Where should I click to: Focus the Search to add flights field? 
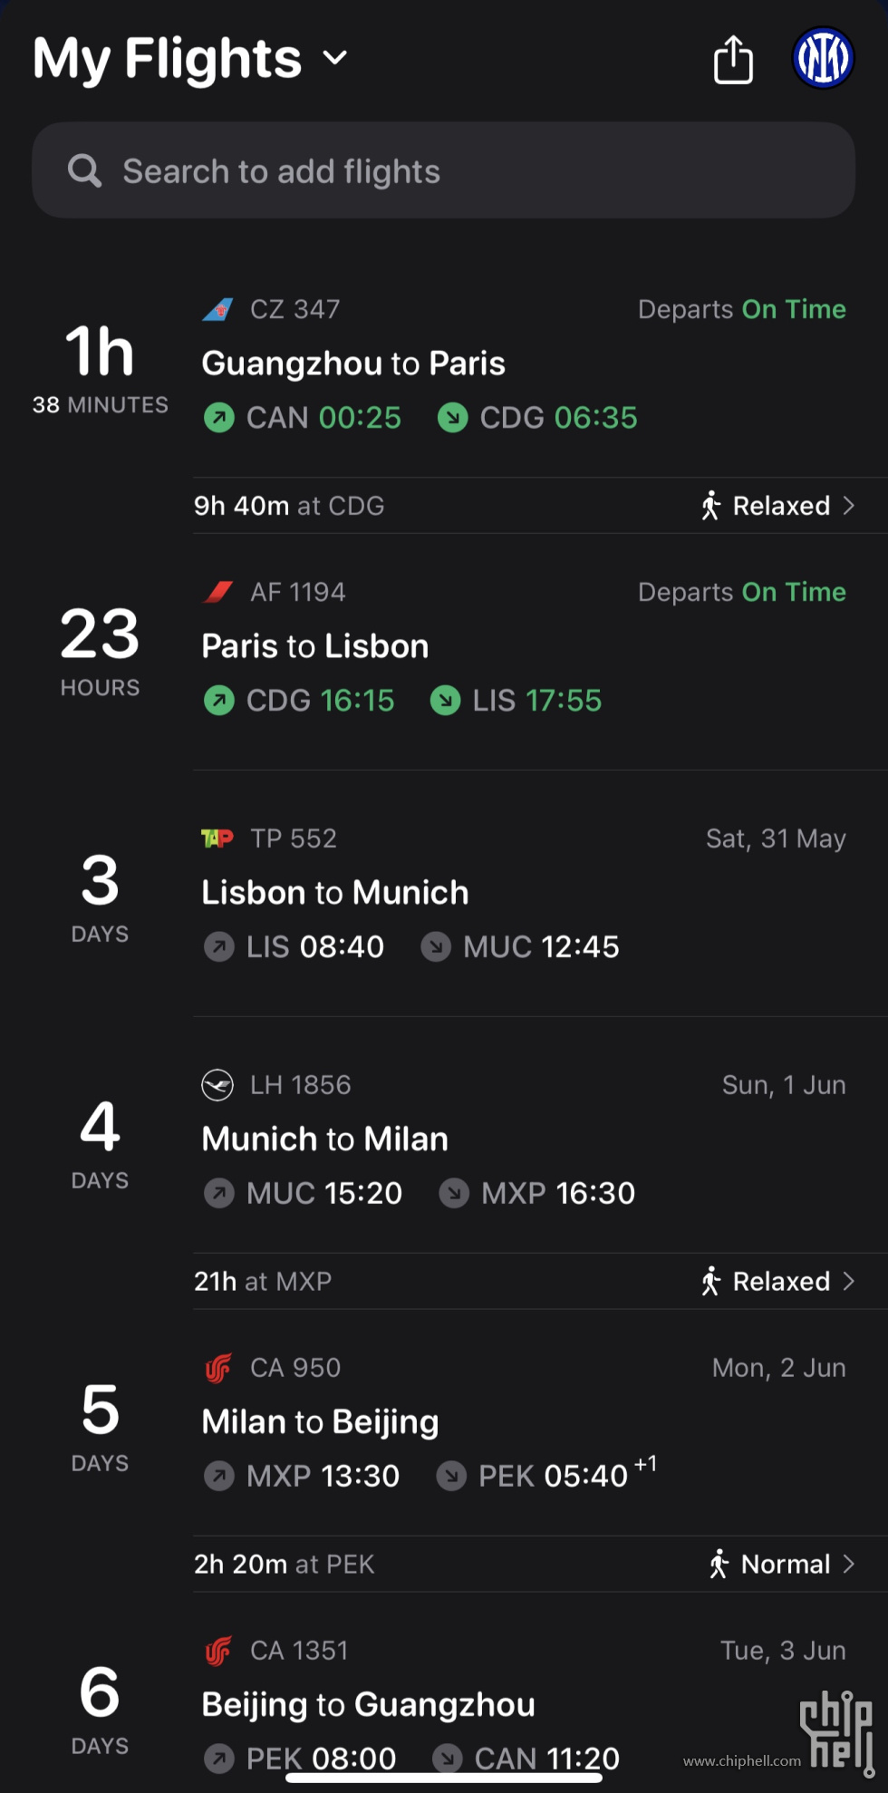[444, 170]
